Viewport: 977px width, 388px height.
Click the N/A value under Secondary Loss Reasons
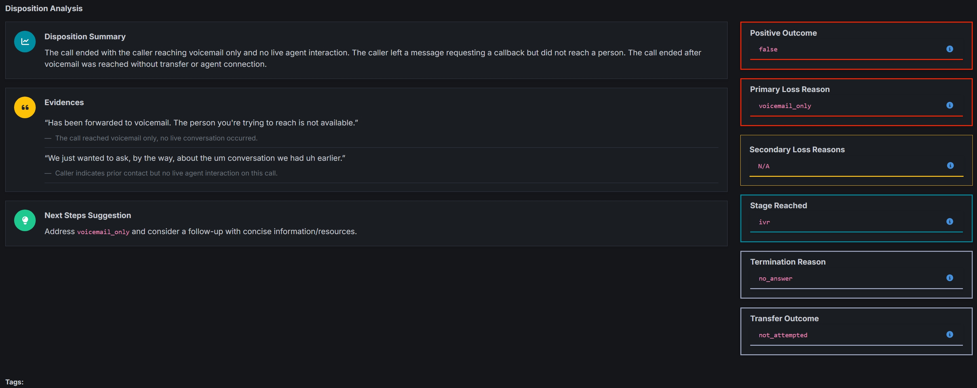pyautogui.click(x=763, y=166)
